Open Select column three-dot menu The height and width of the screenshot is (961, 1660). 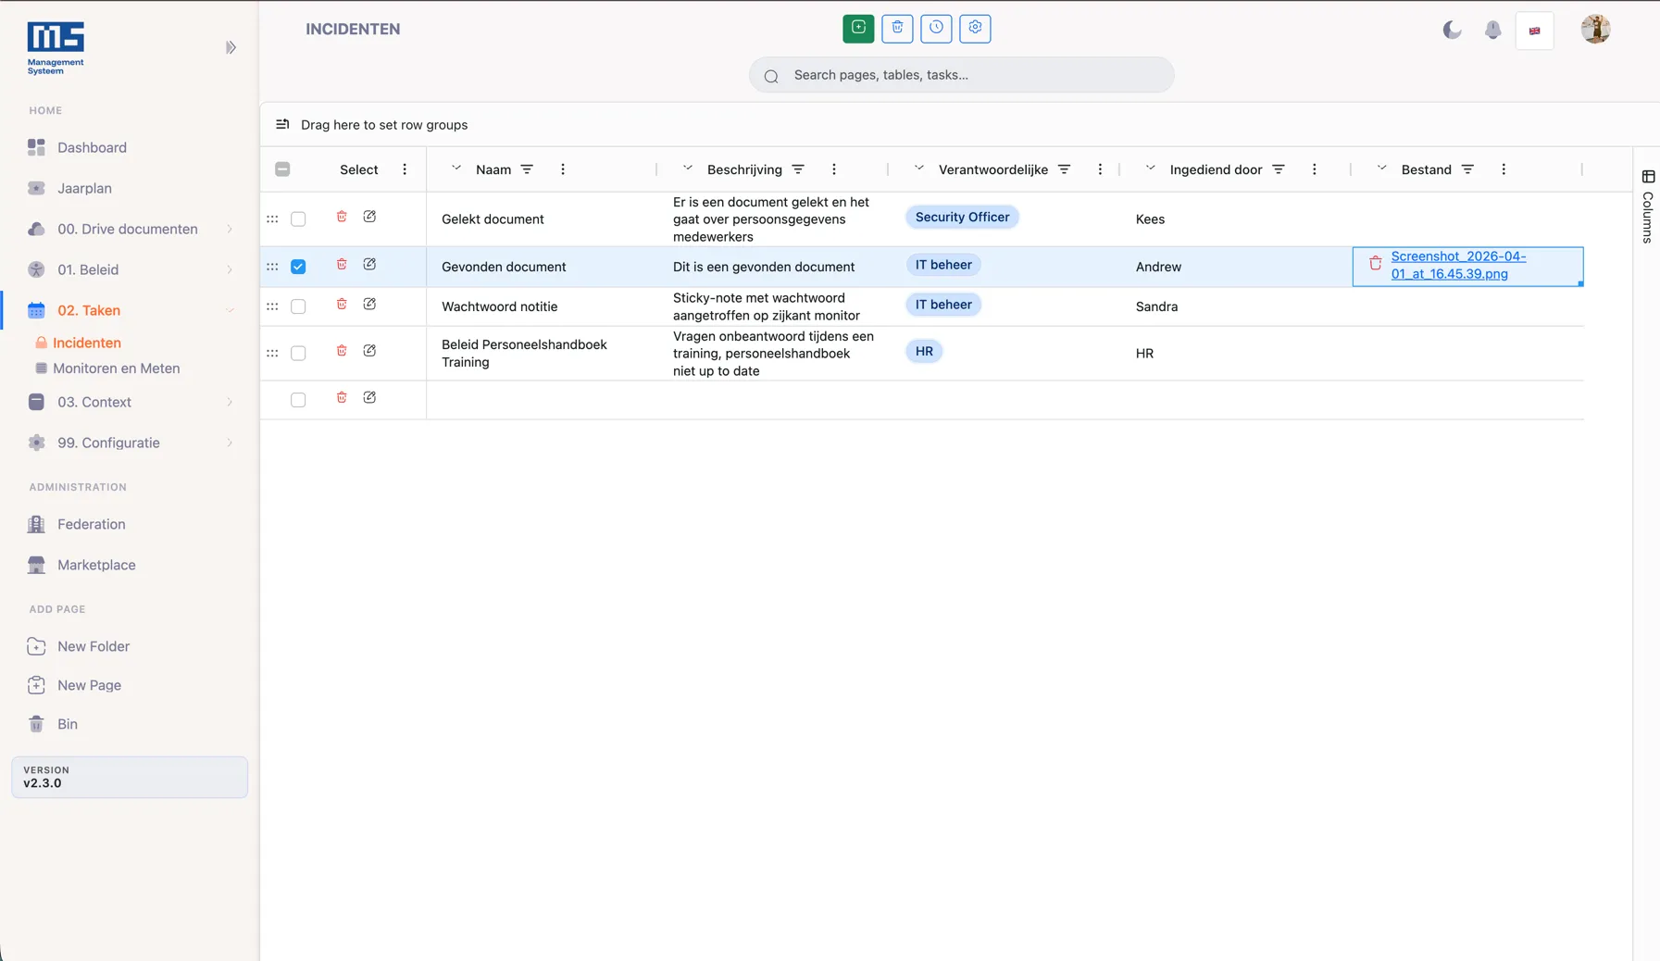pos(405,169)
